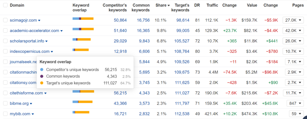The image size is (307, 119).
Task: Click the 50,864 competitor keywords link
Action: pyautogui.click(x=120, y=20)
